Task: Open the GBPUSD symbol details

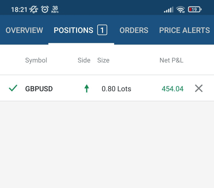Action: [x=39, y=89]
